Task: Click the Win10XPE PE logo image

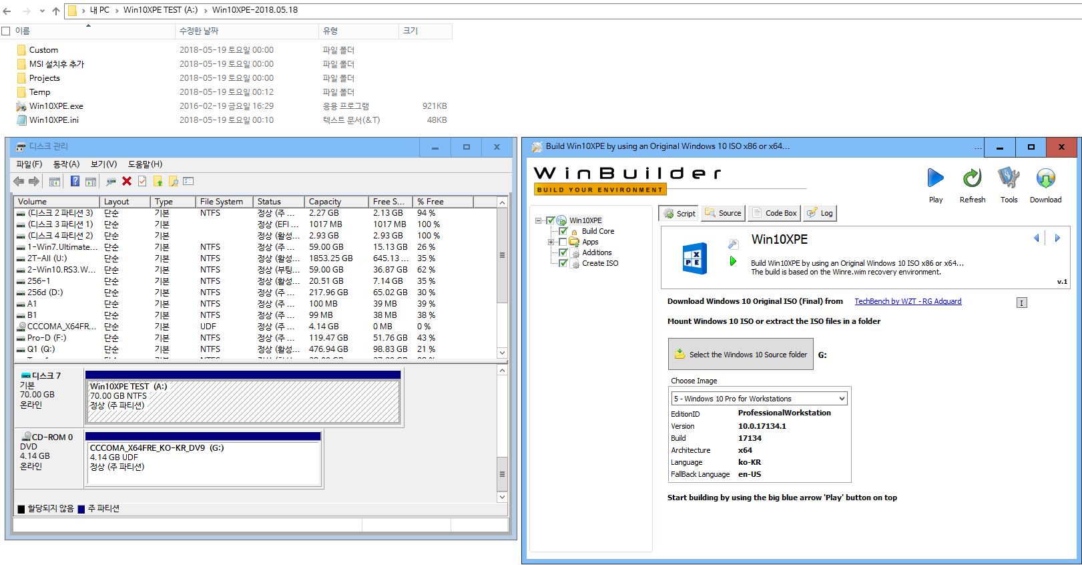Action: [x=695, y=258]
